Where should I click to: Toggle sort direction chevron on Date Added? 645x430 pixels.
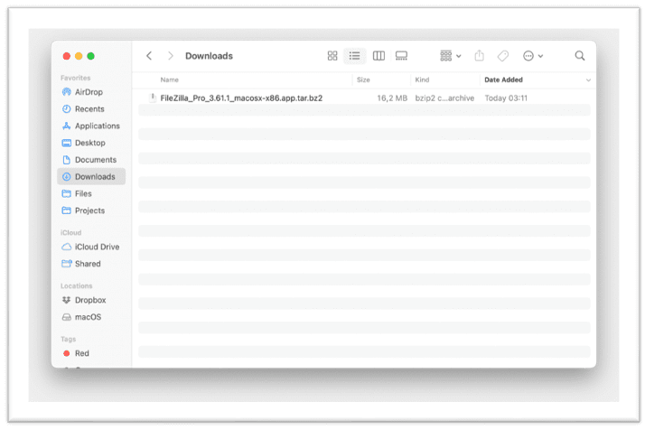pos(588,80)
